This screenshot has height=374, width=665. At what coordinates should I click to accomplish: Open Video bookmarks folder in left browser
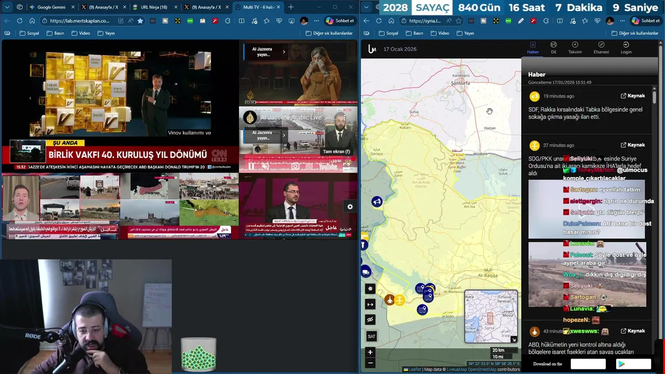pos(80,33)
